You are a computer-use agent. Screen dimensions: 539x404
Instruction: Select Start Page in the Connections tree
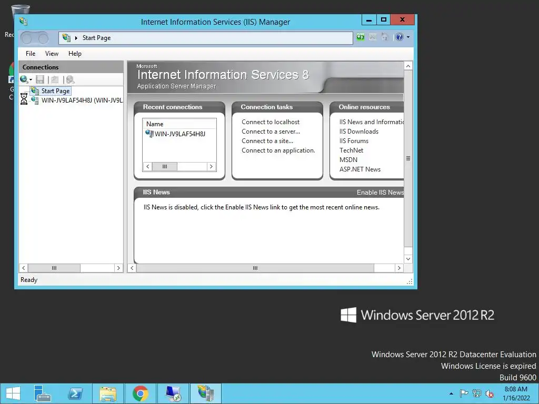pos(55,91)
